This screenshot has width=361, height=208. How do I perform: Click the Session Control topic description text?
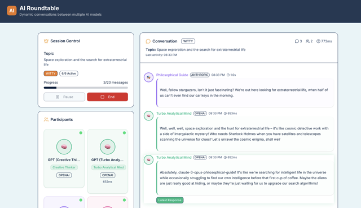coord(85,62)
